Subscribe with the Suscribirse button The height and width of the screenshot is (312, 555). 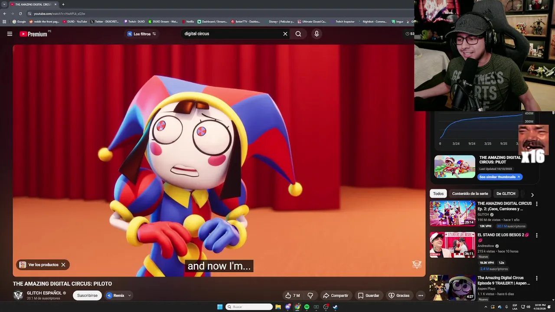click(x=87, y=296)
